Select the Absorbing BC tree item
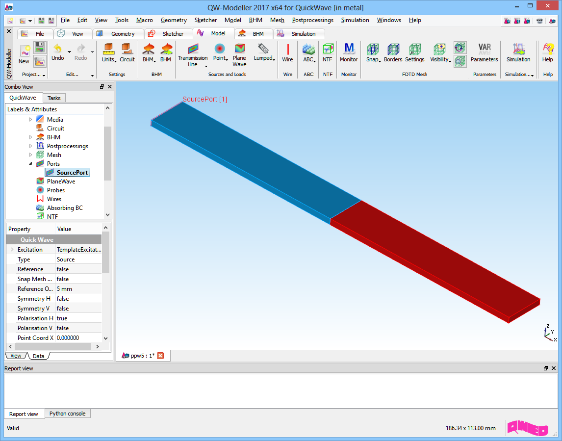The image size is (562, 441). tap(59, 208)
